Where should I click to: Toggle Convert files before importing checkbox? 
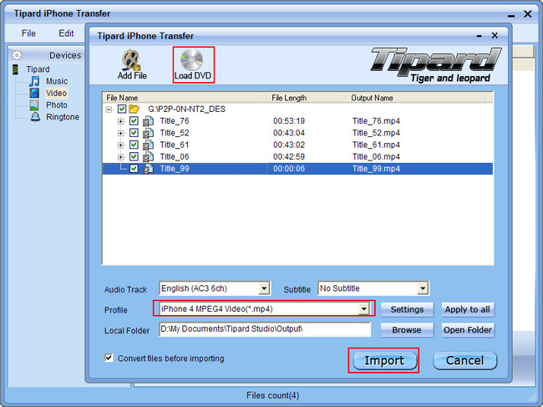pyautogui.click(x=109, y=358)
